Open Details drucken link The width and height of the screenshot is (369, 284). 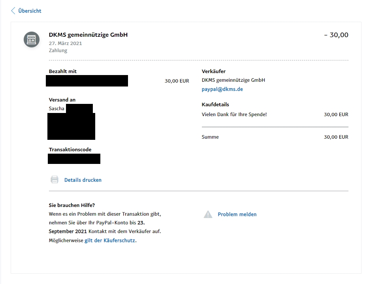click(x=83, y=180)
